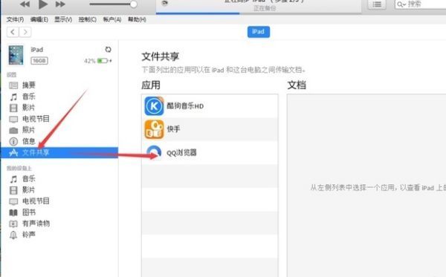Open the 帮助(H) menu
Screen dimensions: 446x277
[x=137, y=19]
